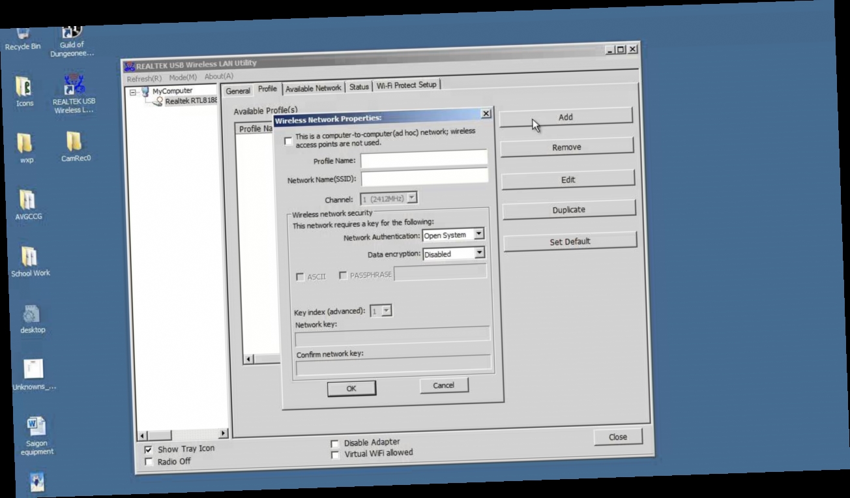Click left arrow of profile list scrollbar
850x498 pixels.
pos(248,360)
